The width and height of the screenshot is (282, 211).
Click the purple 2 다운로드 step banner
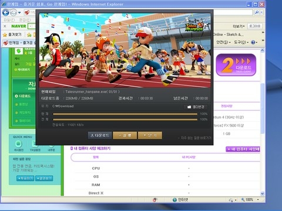pos(236,65)
